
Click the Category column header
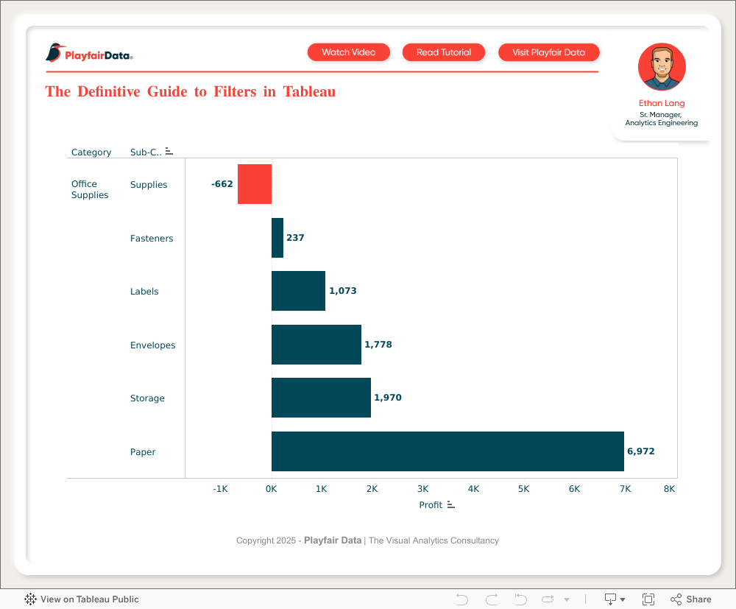(91, 152)
